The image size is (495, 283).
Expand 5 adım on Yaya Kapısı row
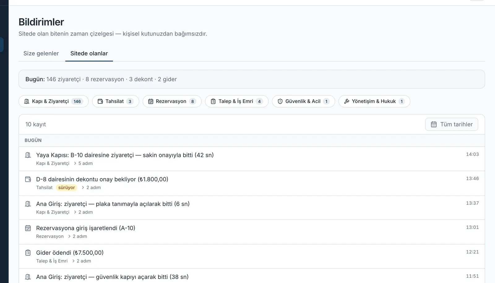pos(83,163)
